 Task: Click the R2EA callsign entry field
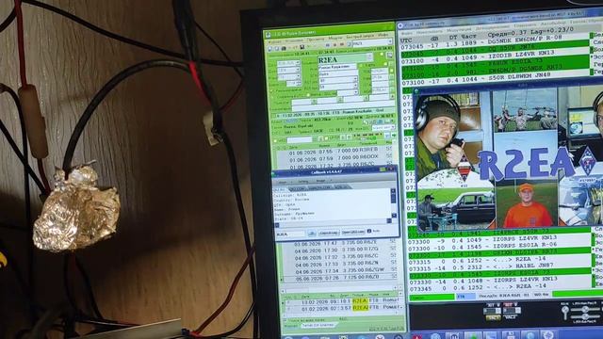point(346,57)
